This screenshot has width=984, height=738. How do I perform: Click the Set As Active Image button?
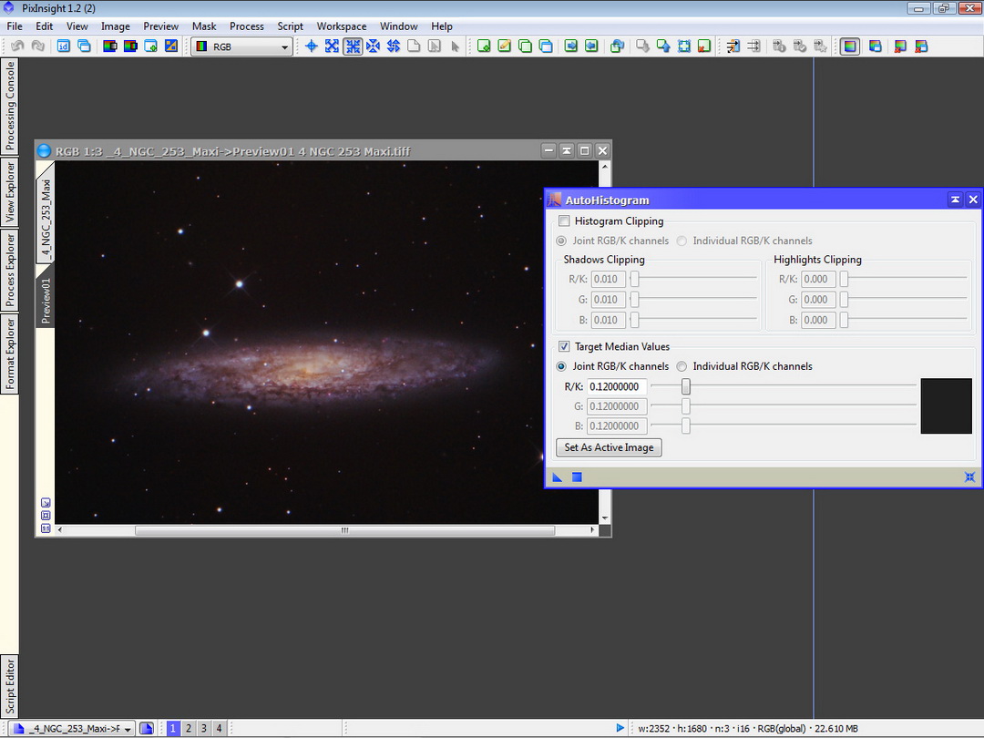pos(609,448)
